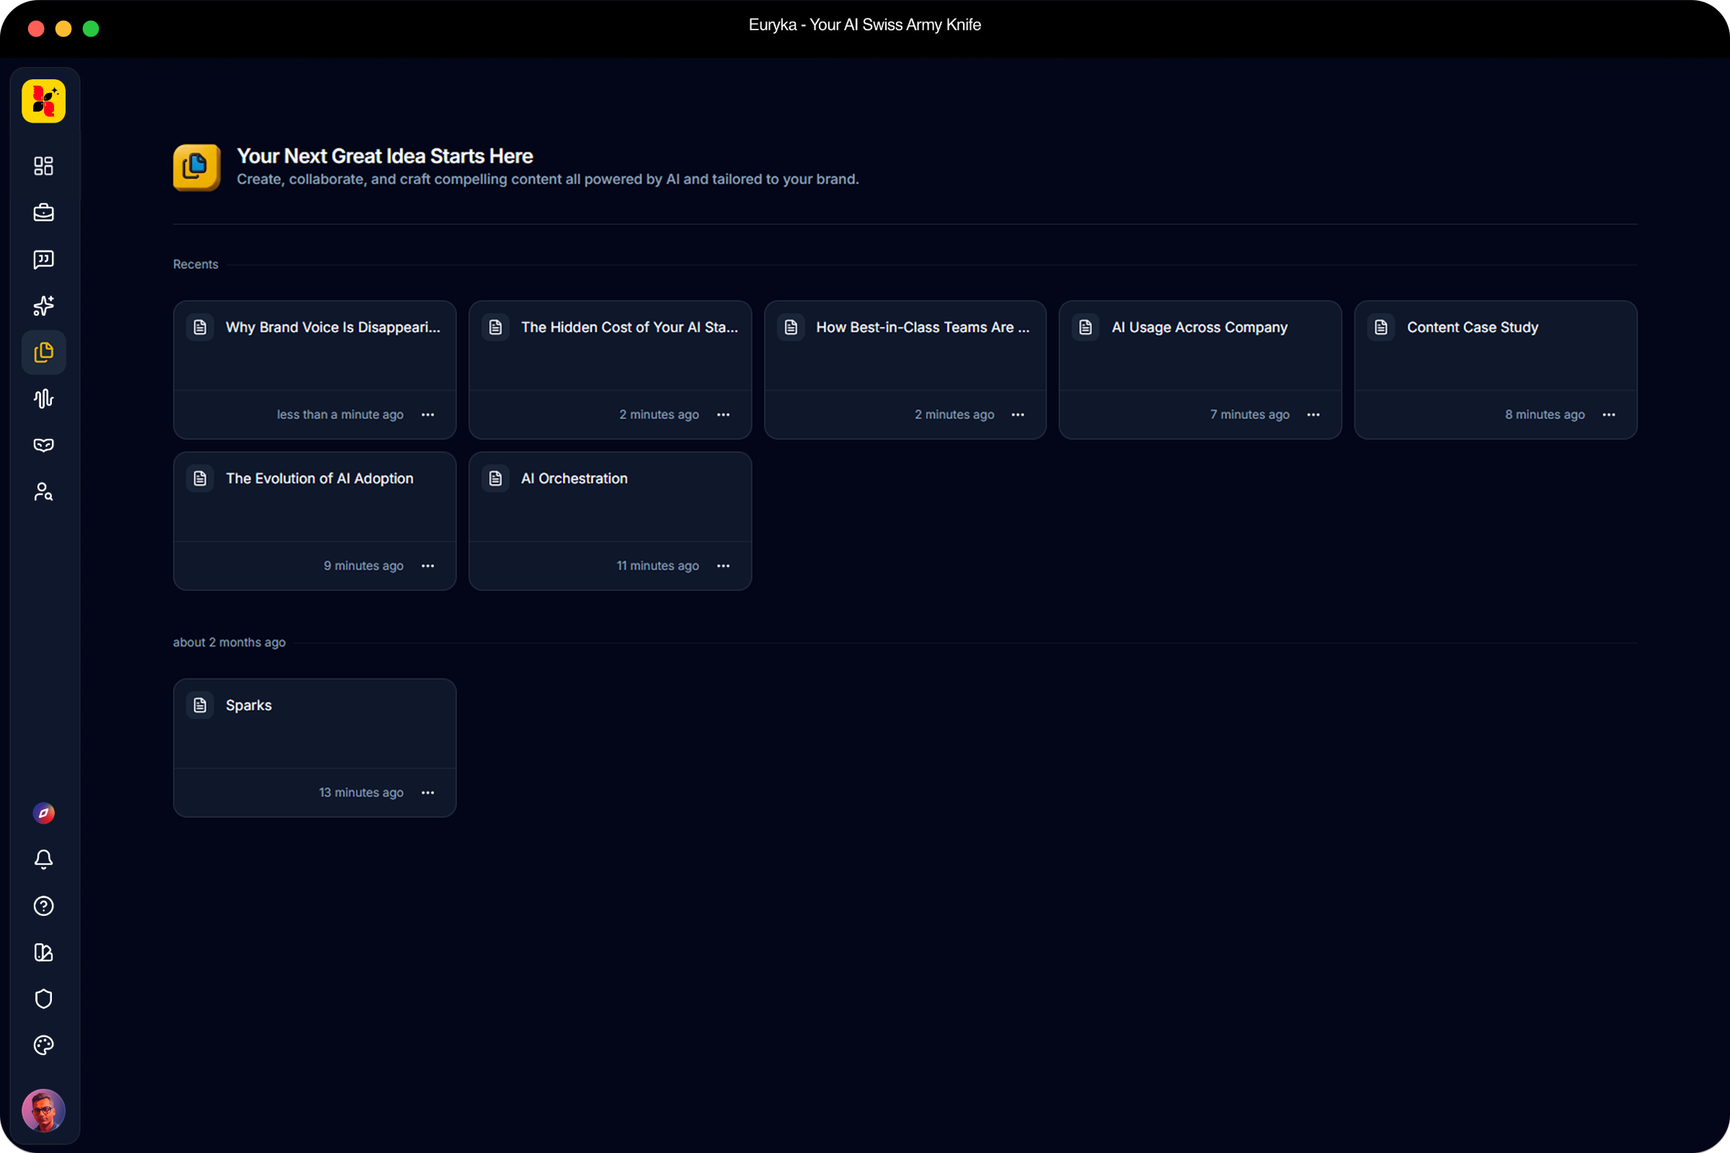Open options for Sparks card
Screen dimensions: 1730x1153
(x=428, y=793)
